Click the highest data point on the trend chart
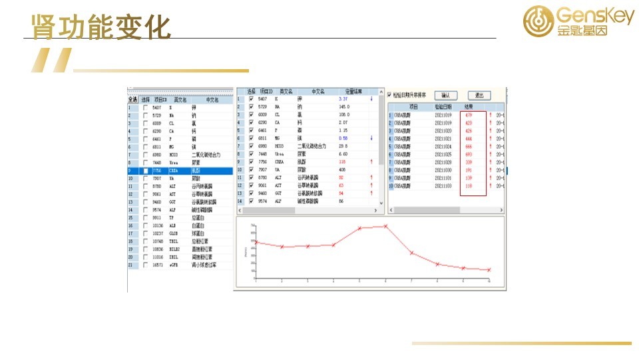 tap(385, 226)
